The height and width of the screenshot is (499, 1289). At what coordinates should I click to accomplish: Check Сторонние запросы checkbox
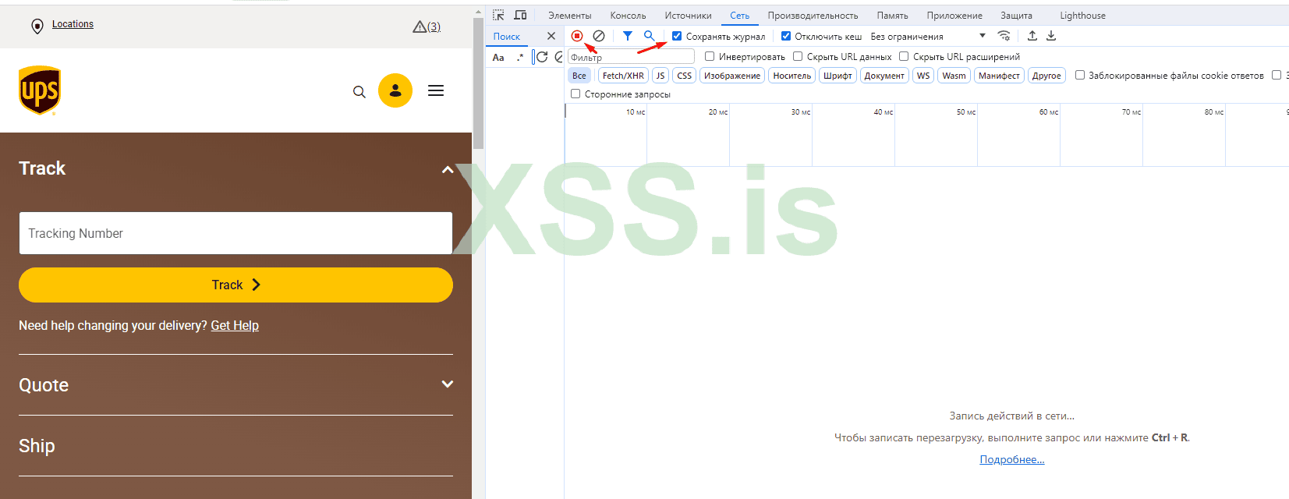575,94
